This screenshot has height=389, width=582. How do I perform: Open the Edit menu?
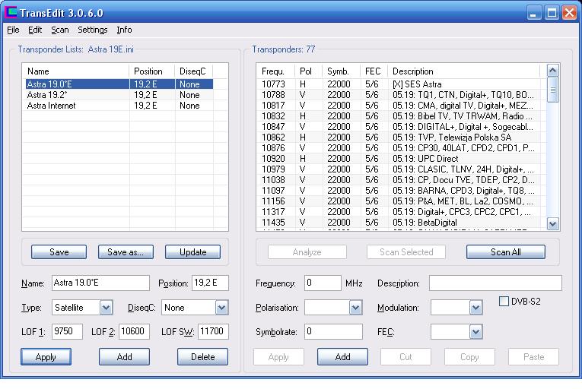pyautogui.click(x=35, y=30)
